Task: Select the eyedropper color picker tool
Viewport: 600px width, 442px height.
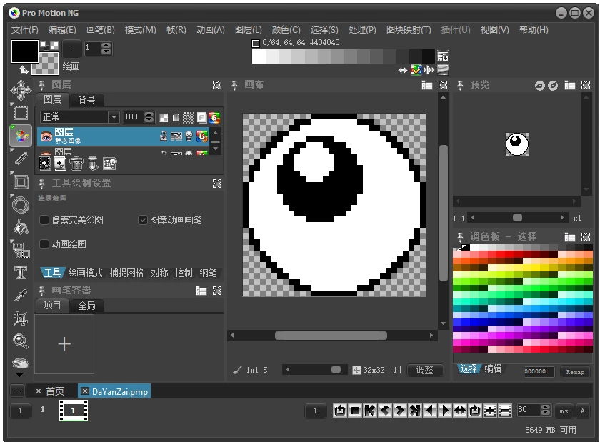Action: pos(20,295)
